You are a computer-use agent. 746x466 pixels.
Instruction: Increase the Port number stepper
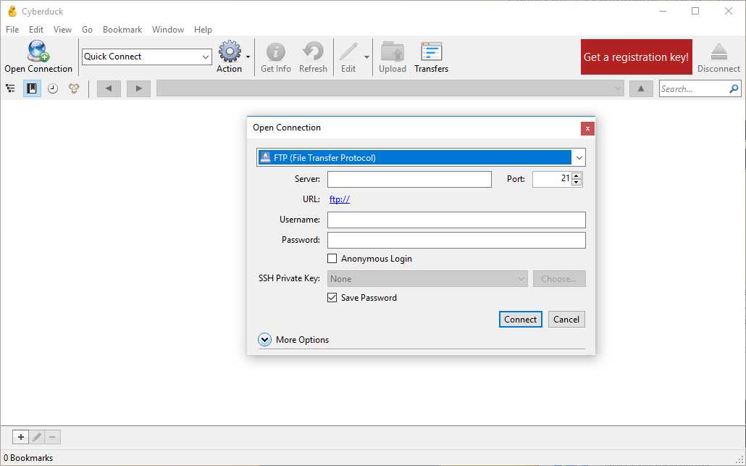(x=577, y=175)
